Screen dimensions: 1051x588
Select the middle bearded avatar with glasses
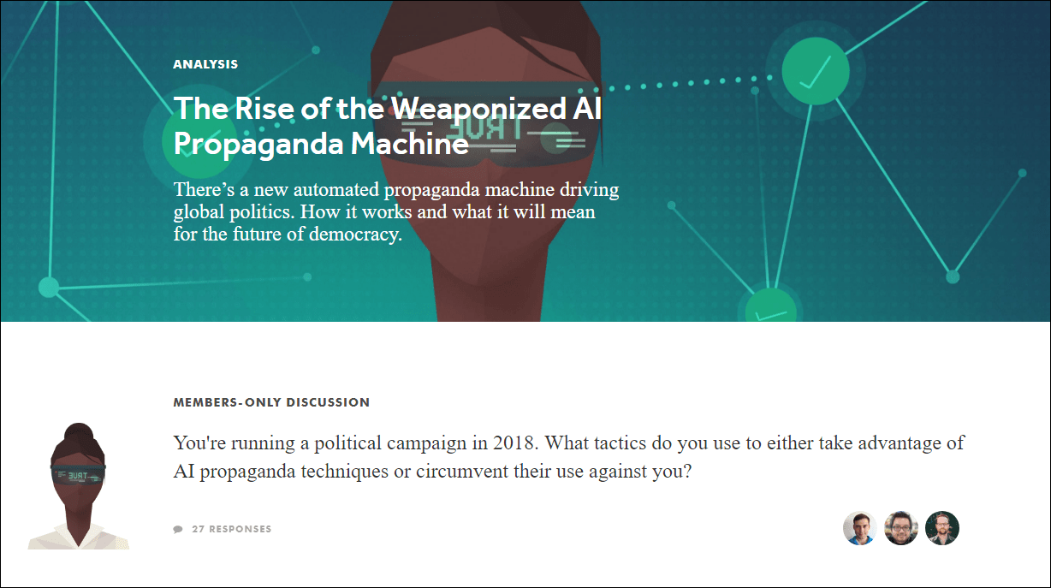901,528
